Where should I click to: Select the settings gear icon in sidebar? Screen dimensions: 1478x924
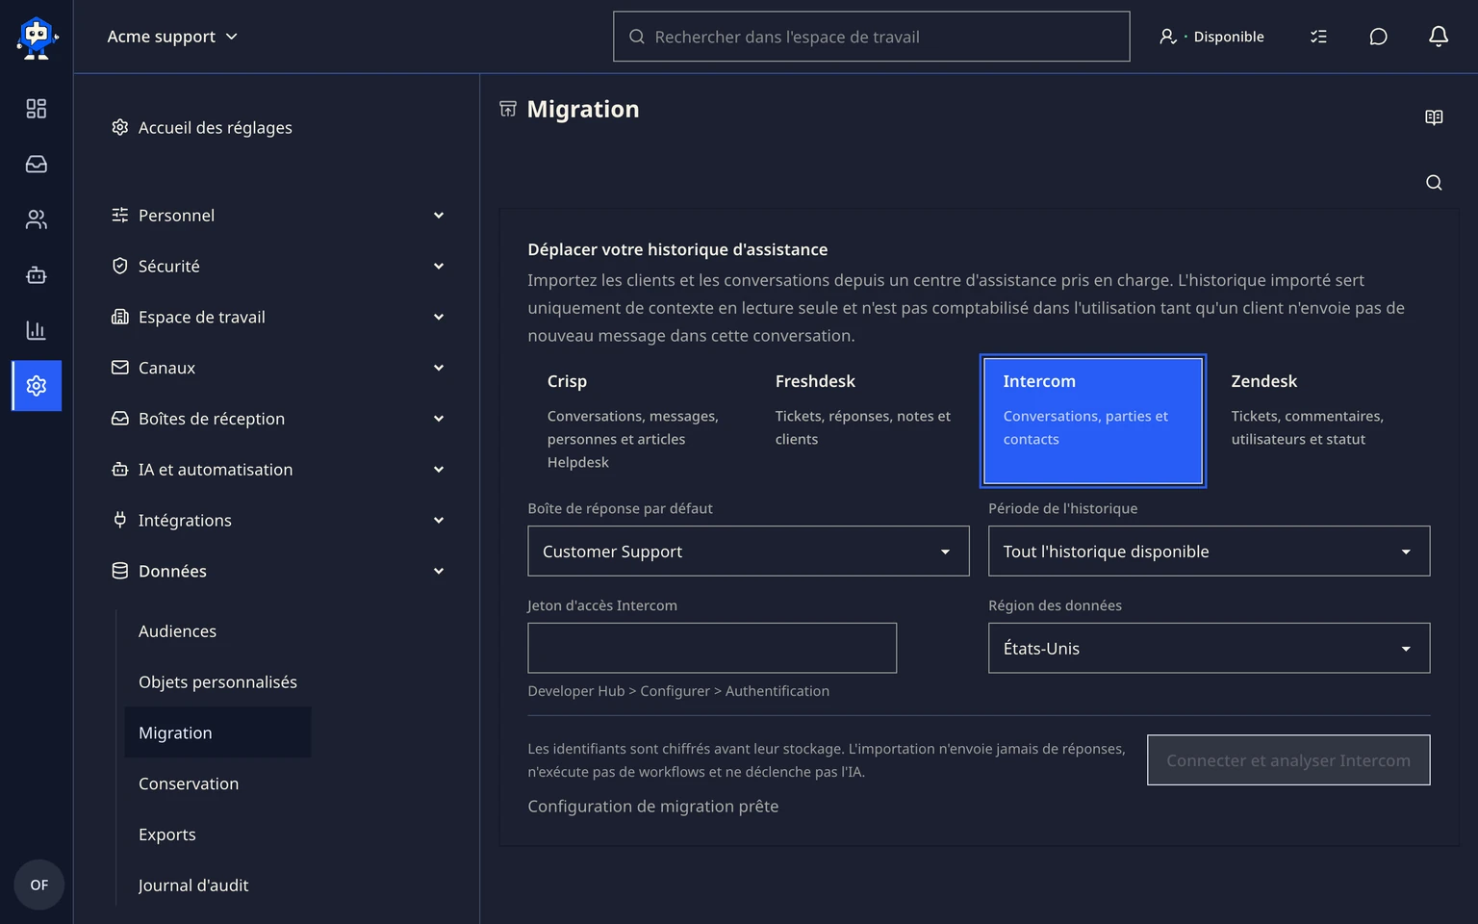click(x=37, y=386)
